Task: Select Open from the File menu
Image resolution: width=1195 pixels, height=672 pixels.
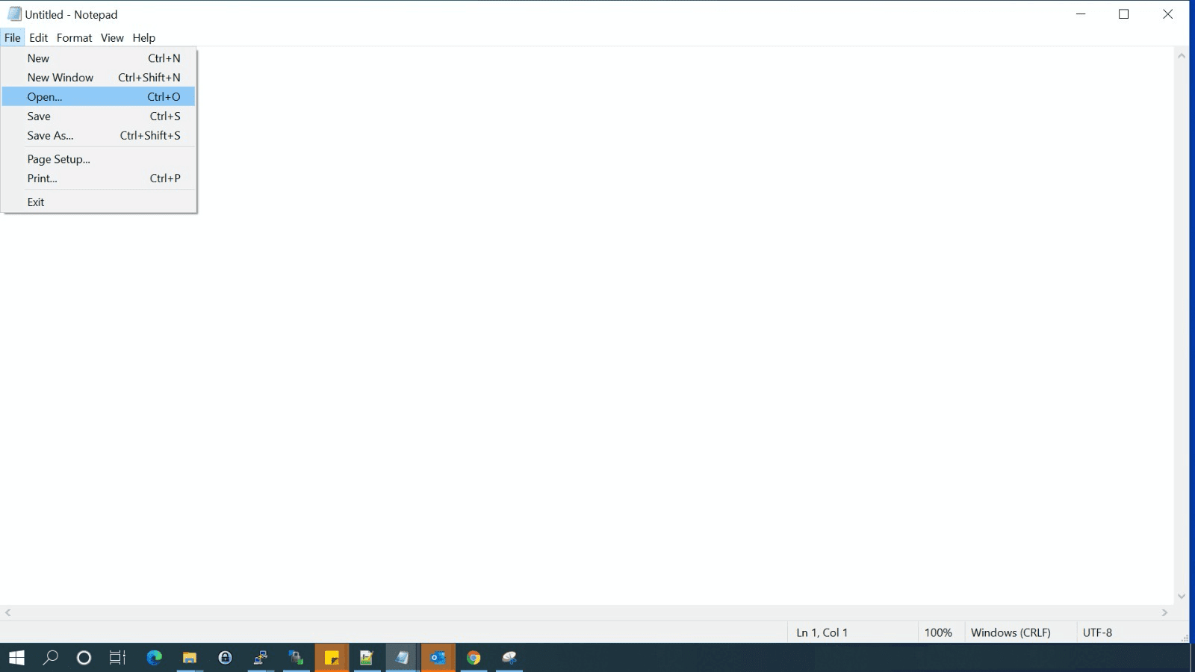Action: [x=45, y=96]
